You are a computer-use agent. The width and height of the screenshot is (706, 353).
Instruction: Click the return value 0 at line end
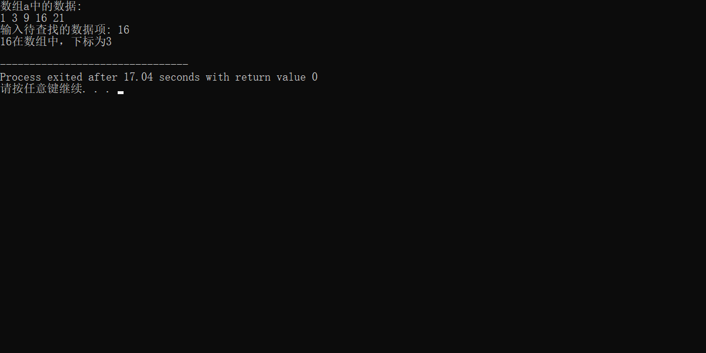[x=315, y=77]
